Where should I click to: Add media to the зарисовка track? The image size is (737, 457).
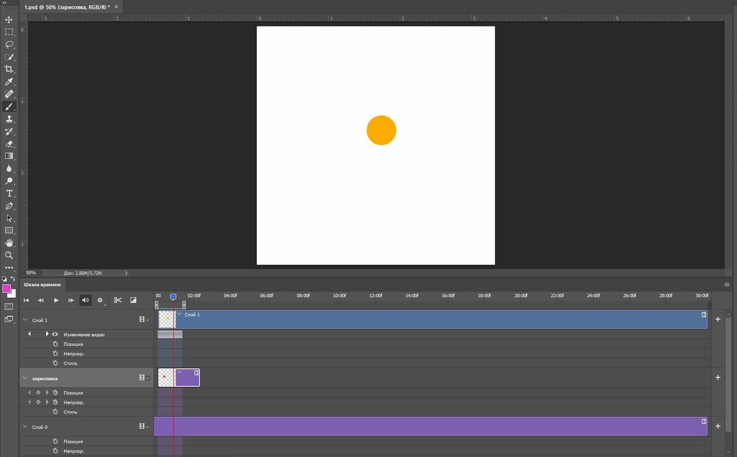click(718, 378)
